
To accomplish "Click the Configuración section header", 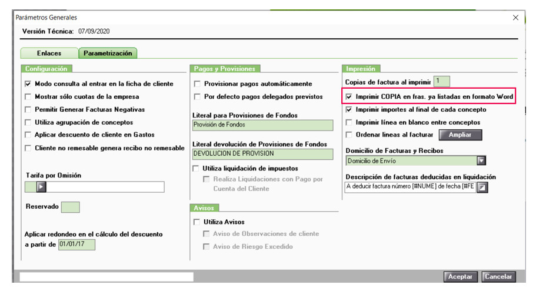I will point(46,69).
